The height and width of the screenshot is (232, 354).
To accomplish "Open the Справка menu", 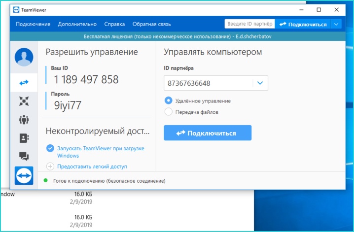I will (x=114, y=24).
